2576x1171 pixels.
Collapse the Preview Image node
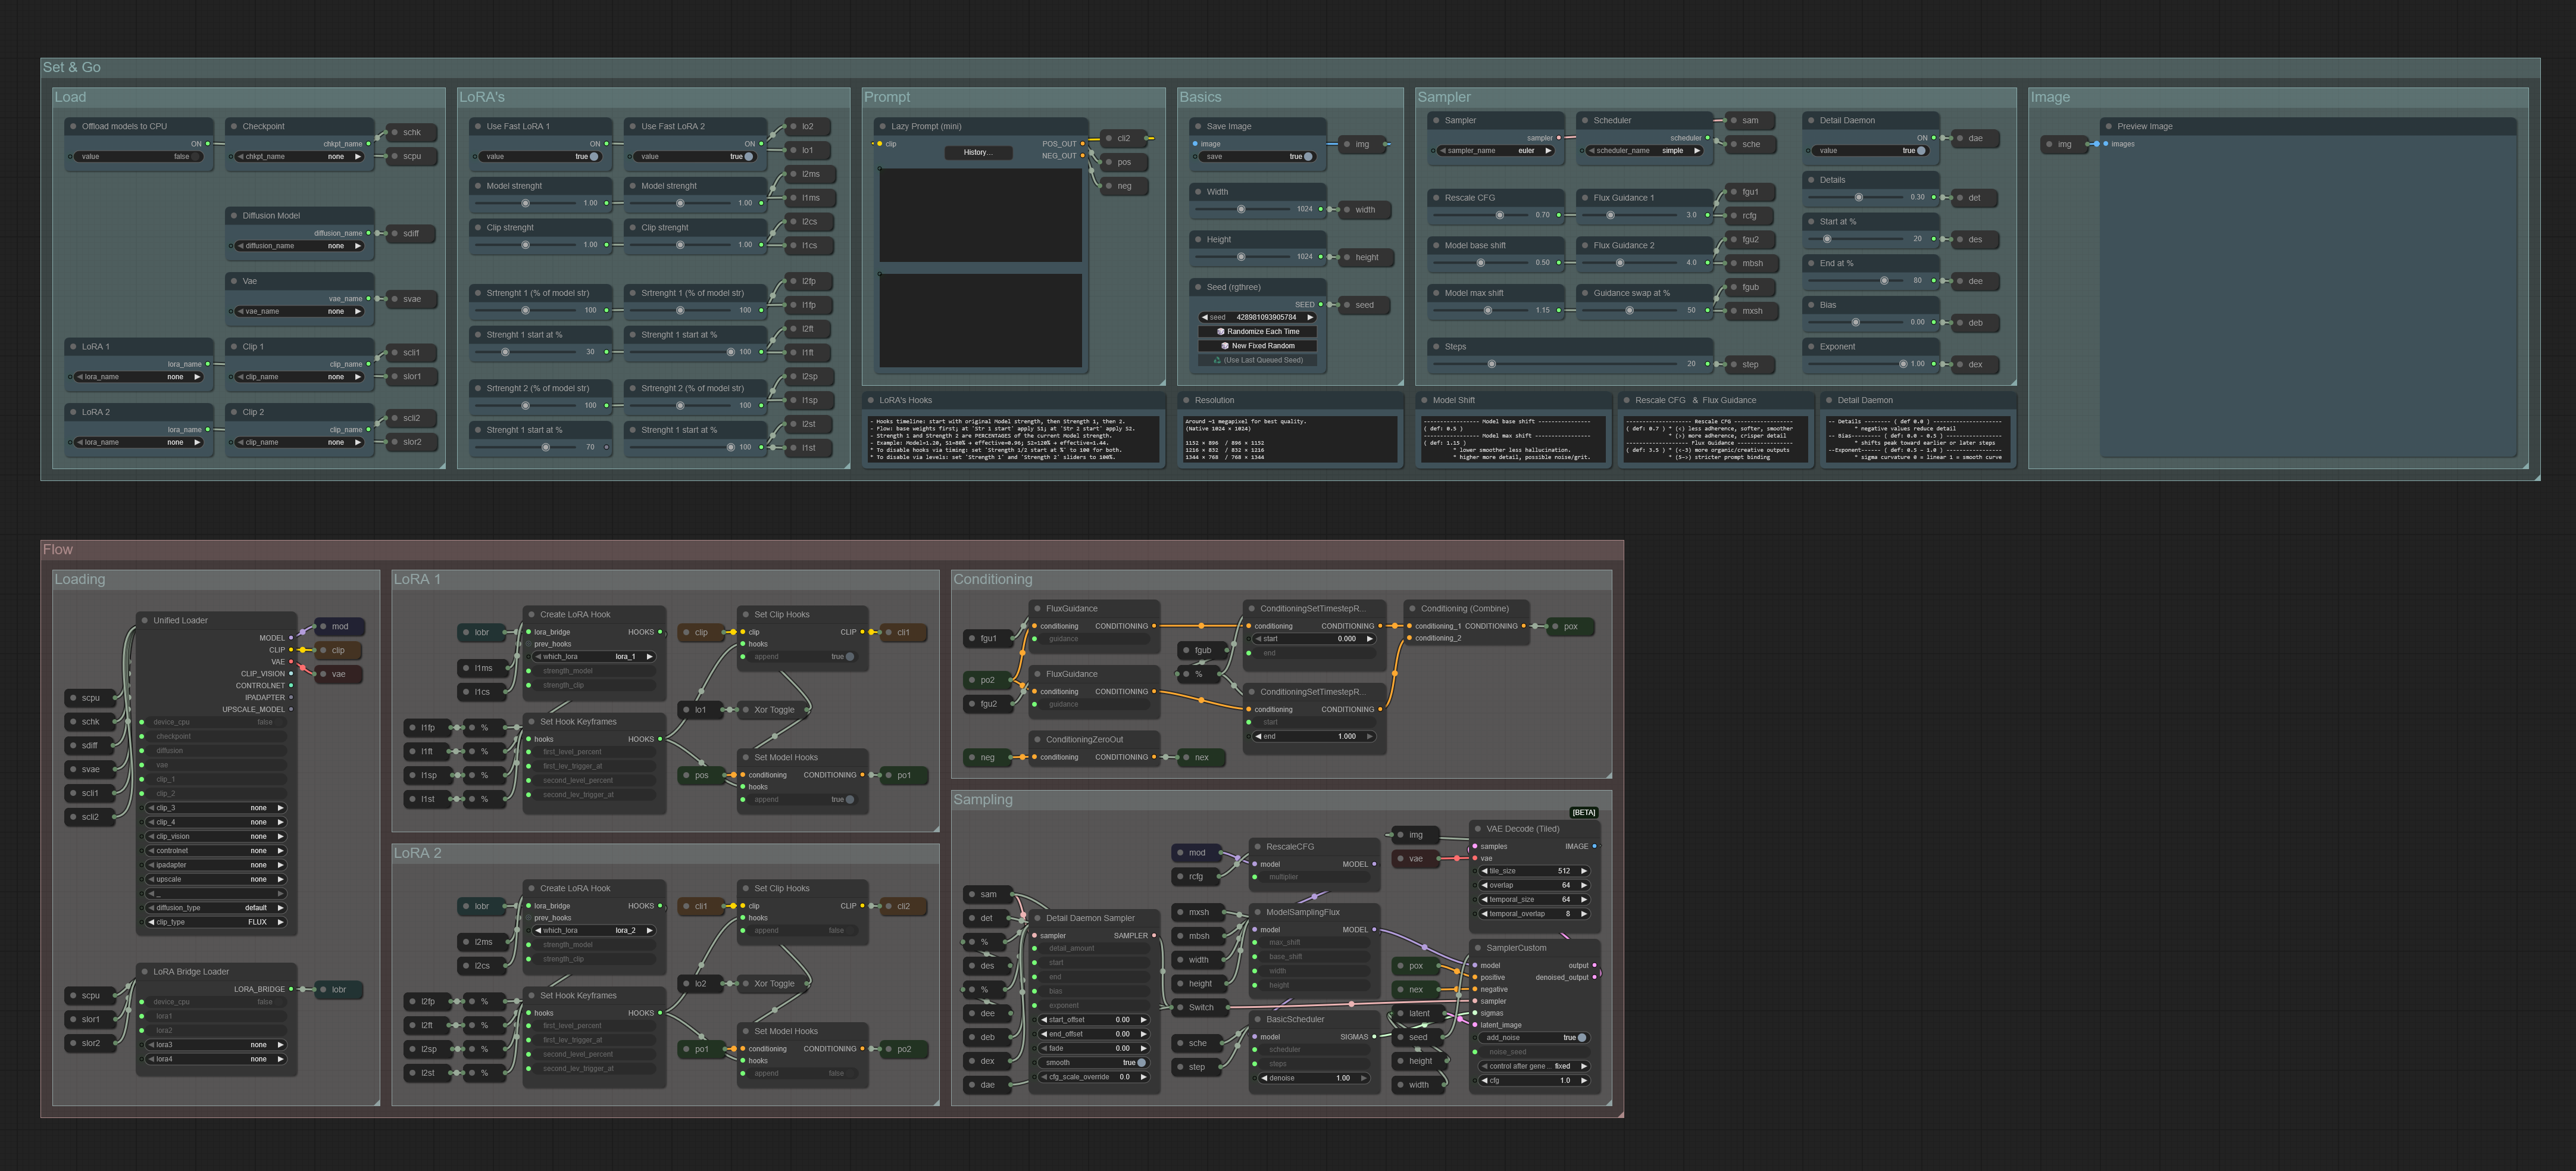click(2109, 127)
